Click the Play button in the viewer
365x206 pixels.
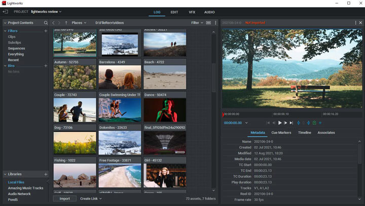click(x=280, y=123)
